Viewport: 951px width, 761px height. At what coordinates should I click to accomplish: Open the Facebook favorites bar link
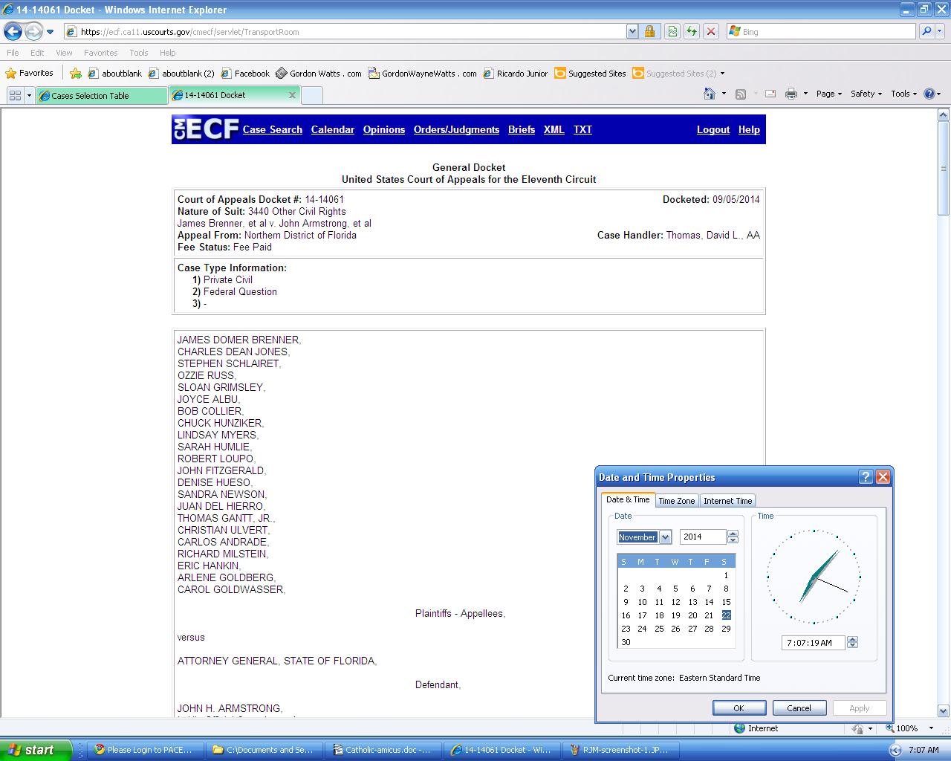(246, 73)
